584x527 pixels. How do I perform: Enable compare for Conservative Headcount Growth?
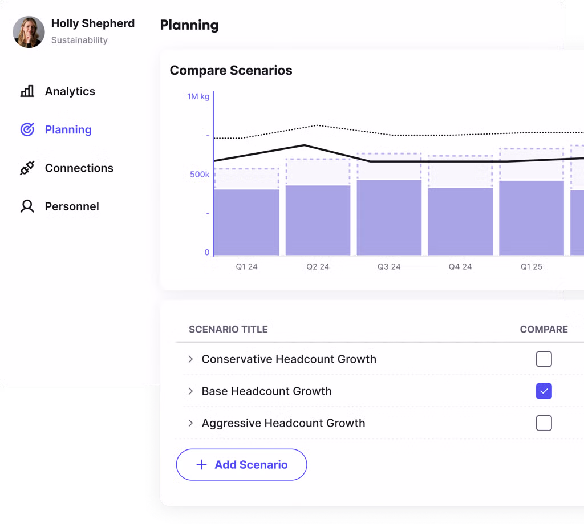coord(544,359)
